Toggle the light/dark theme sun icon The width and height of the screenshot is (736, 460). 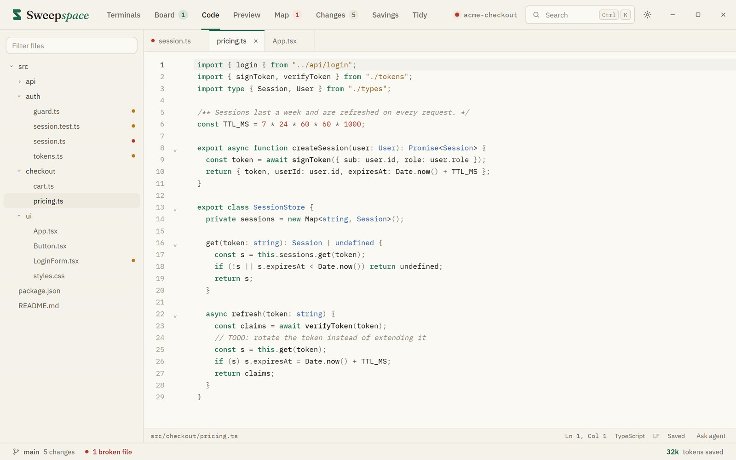(647, 15)
